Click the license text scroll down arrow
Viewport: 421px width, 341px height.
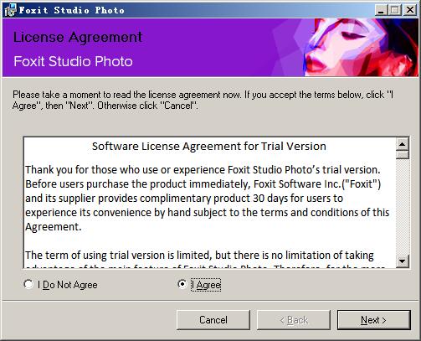[x=402, y=261]
